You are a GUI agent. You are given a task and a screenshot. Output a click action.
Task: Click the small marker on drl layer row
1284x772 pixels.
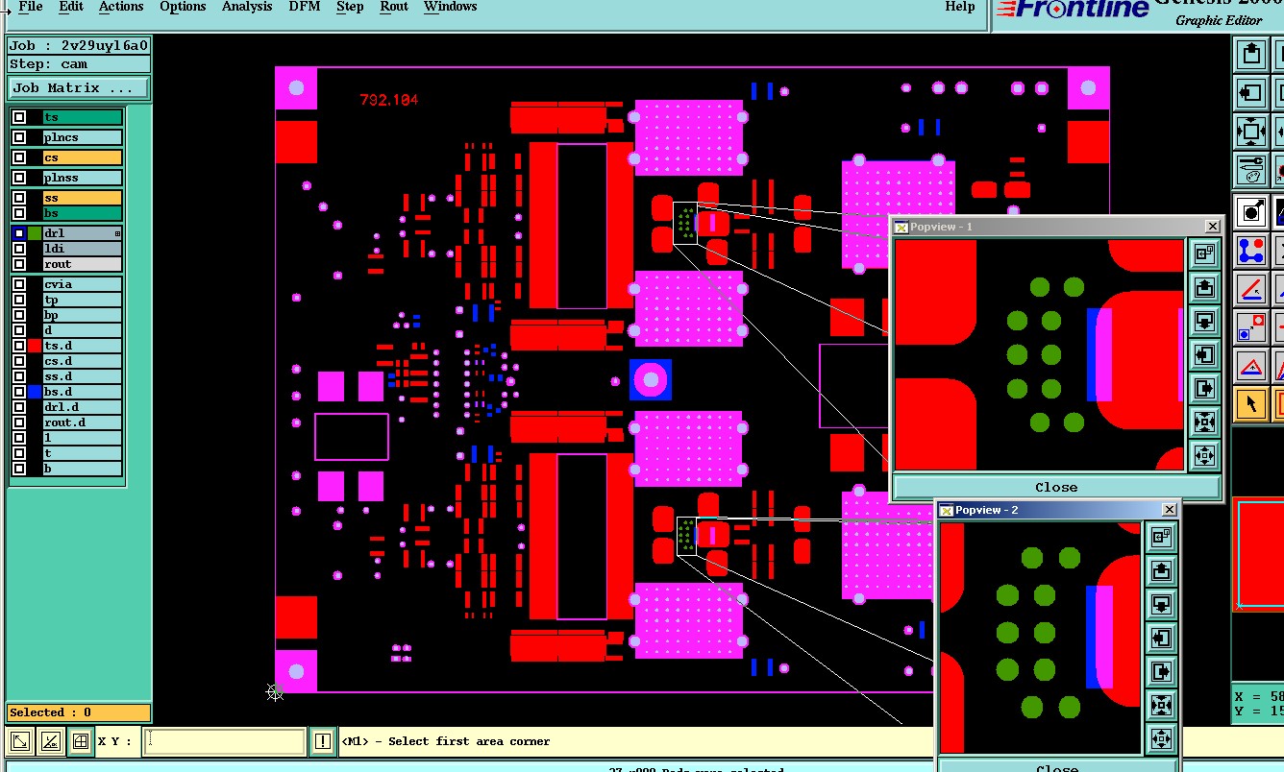pyautogui.click(x=118, y=233)
